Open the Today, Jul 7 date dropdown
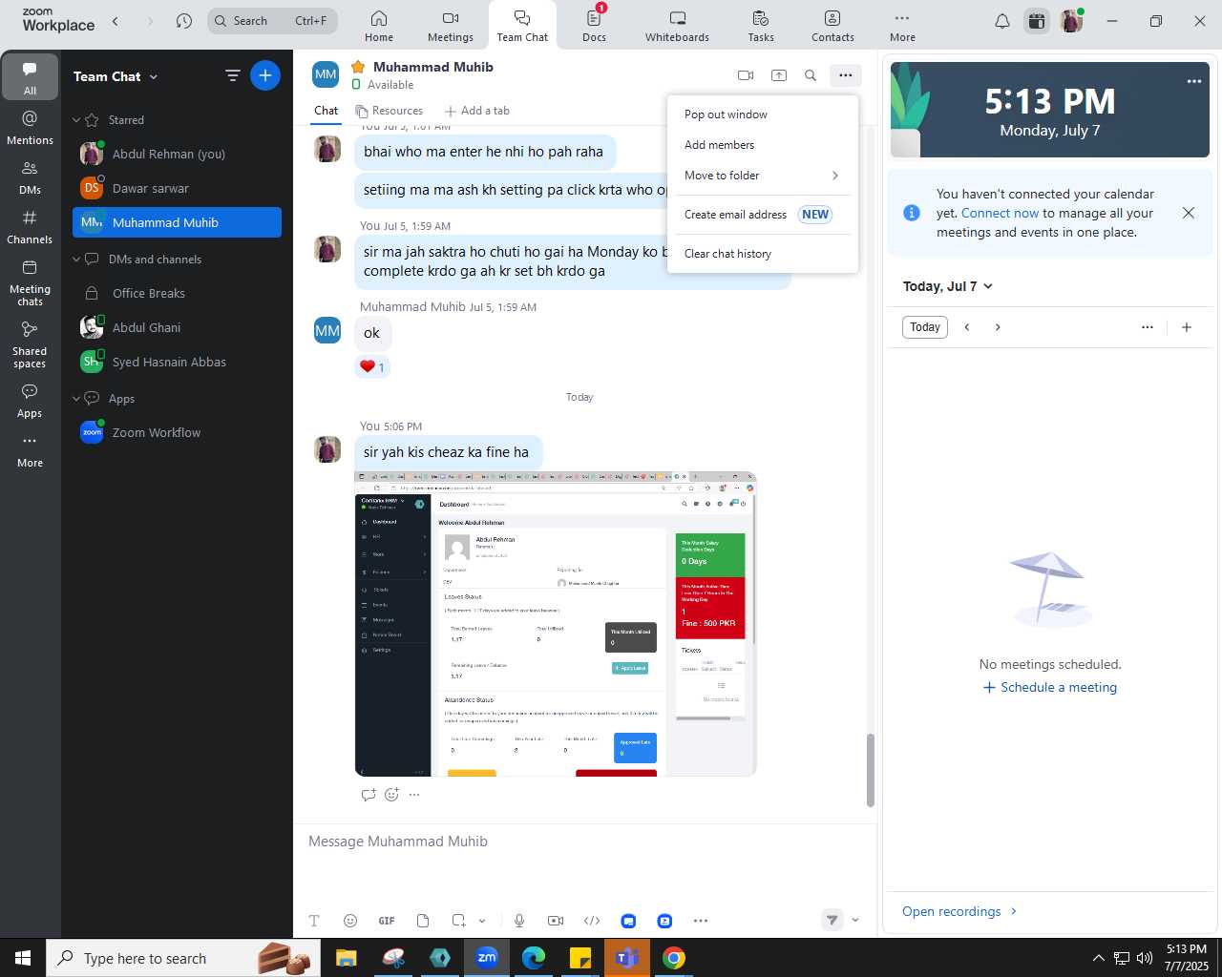This screenshot has width=1222, height=977. click(x=948, y=286)
